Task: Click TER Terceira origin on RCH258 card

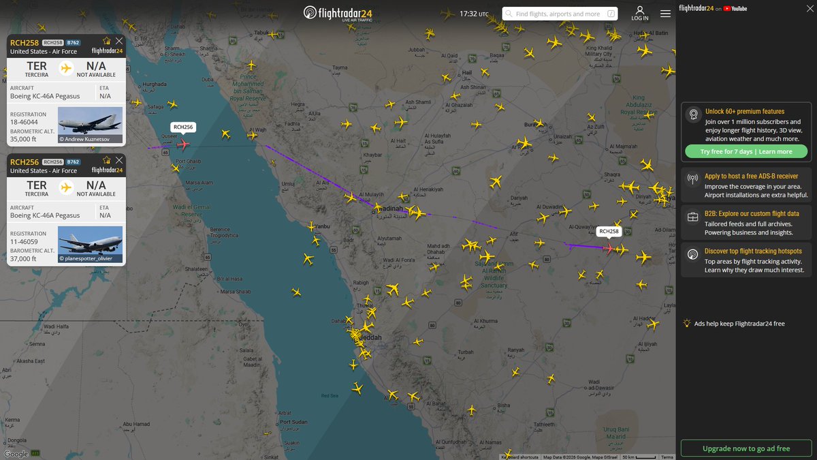Action: 36,68
